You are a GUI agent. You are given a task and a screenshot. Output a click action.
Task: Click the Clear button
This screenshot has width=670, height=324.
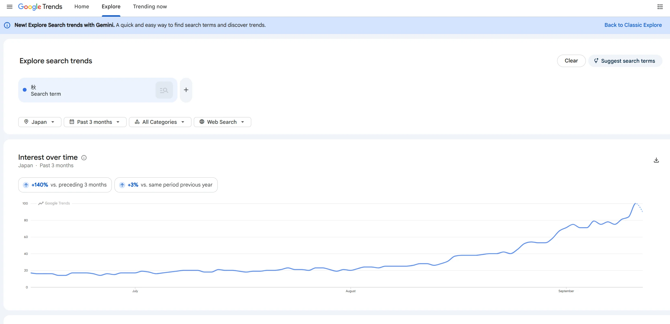(571, 61)
